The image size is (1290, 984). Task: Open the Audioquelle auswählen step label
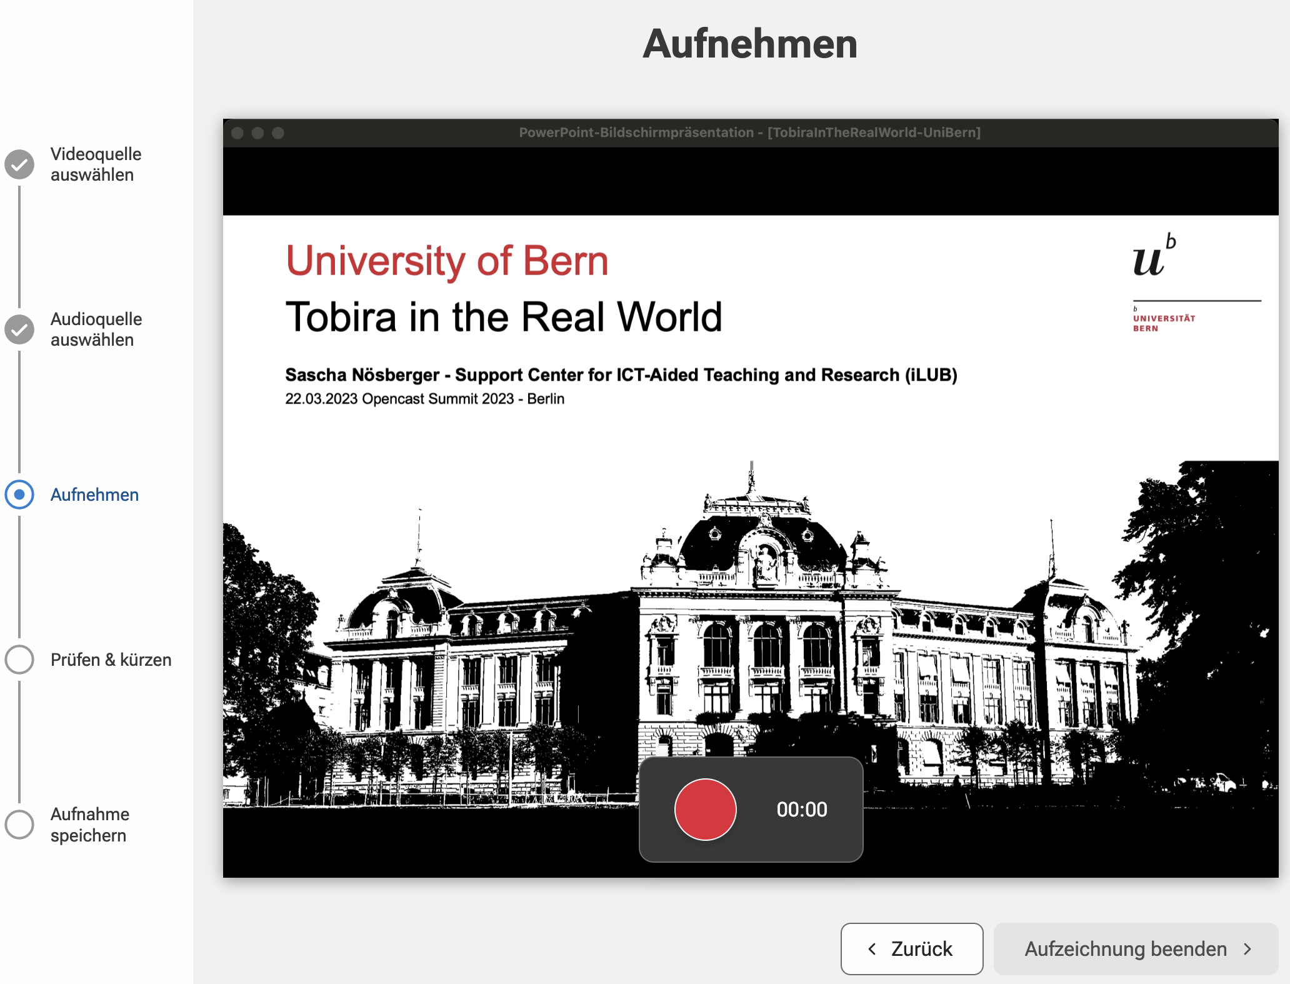[x=96, y=329]
